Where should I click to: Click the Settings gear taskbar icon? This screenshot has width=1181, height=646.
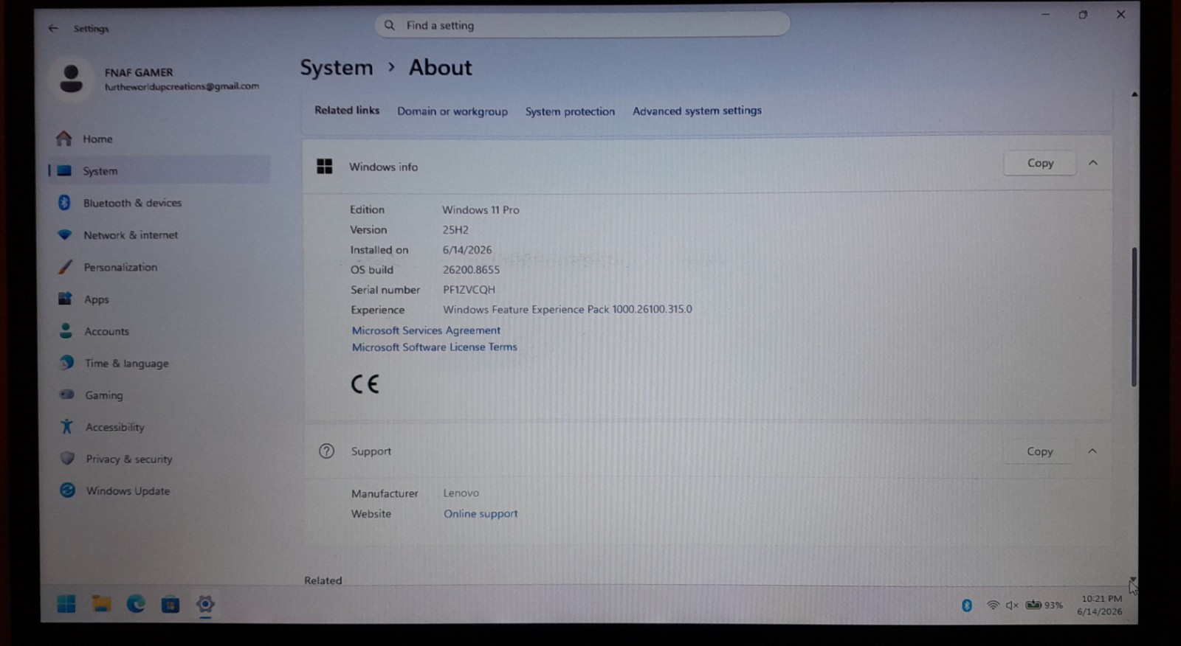[x=205, y=604]
